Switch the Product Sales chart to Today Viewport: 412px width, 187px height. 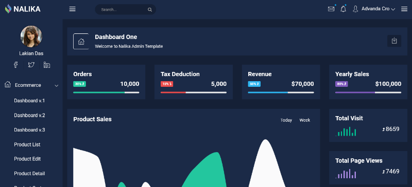(286, 120)
